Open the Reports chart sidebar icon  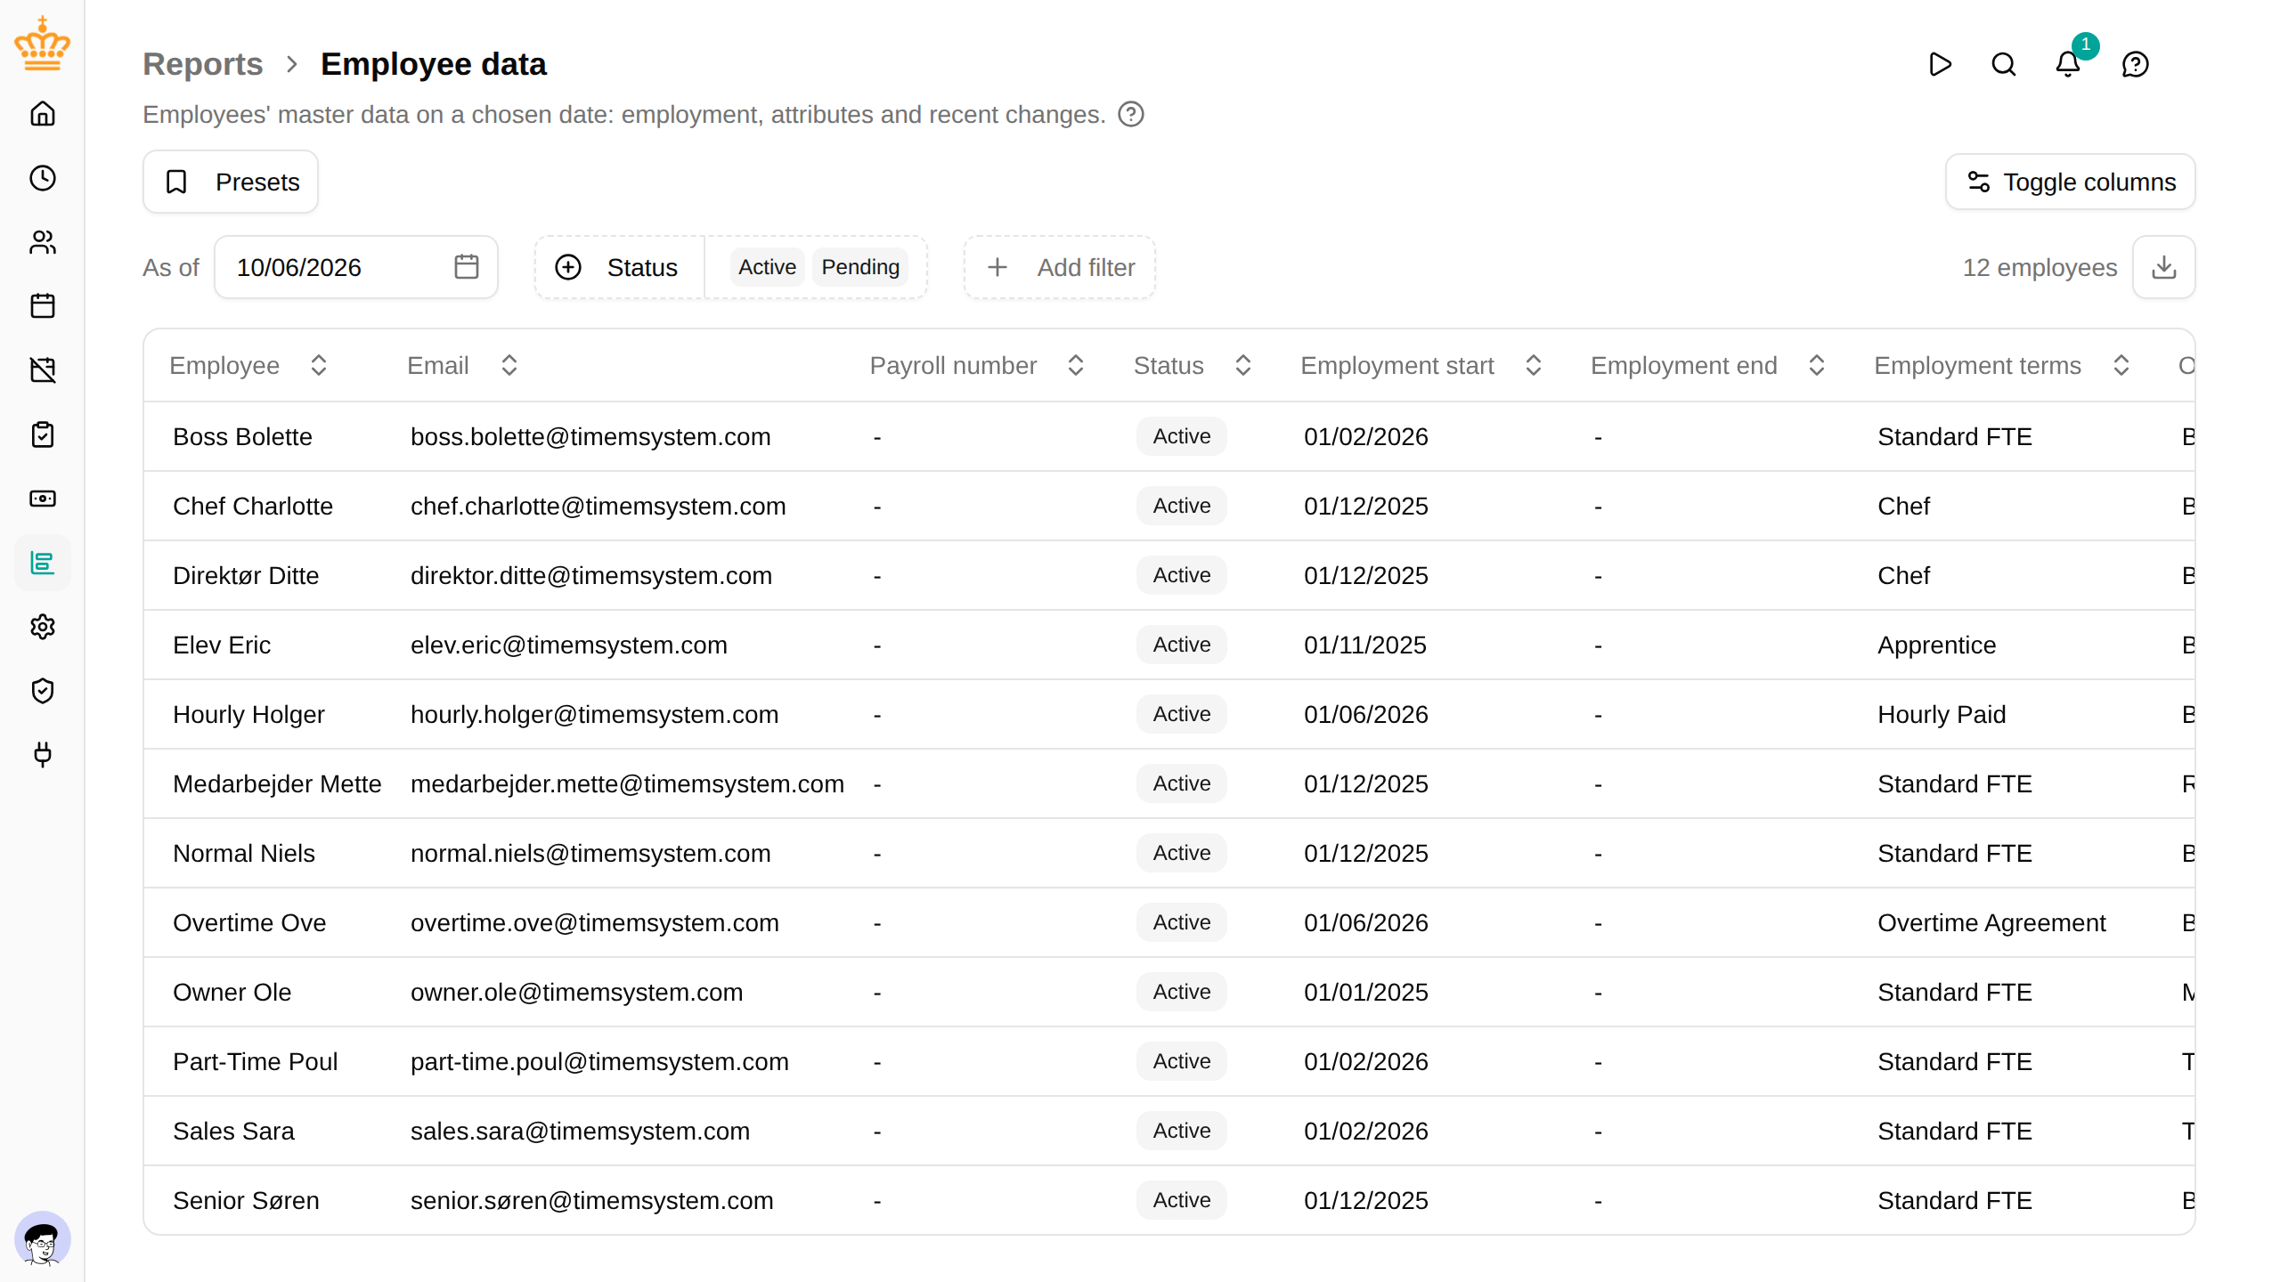43,563
